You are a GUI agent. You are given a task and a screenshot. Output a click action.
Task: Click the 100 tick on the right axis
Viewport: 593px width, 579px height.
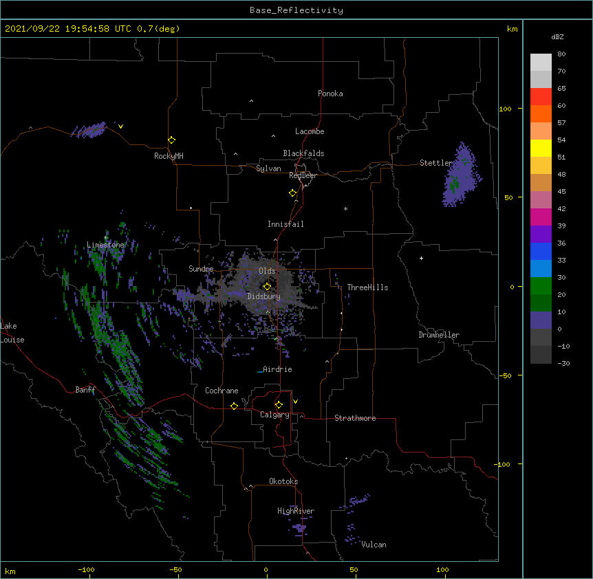coord(505,109)
